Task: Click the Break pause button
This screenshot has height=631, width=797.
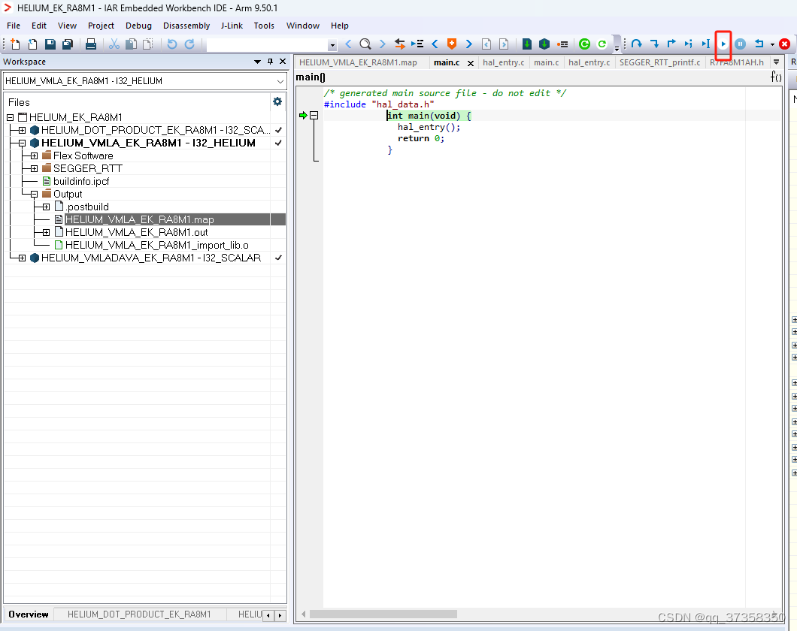Action: [x=740, y=44]
